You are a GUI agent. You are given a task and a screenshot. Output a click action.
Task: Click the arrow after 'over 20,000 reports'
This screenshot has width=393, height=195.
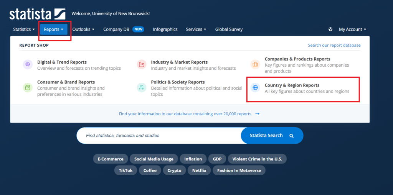pos(258,114)
